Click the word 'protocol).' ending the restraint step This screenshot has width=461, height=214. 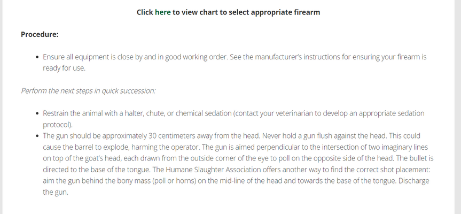58,125
